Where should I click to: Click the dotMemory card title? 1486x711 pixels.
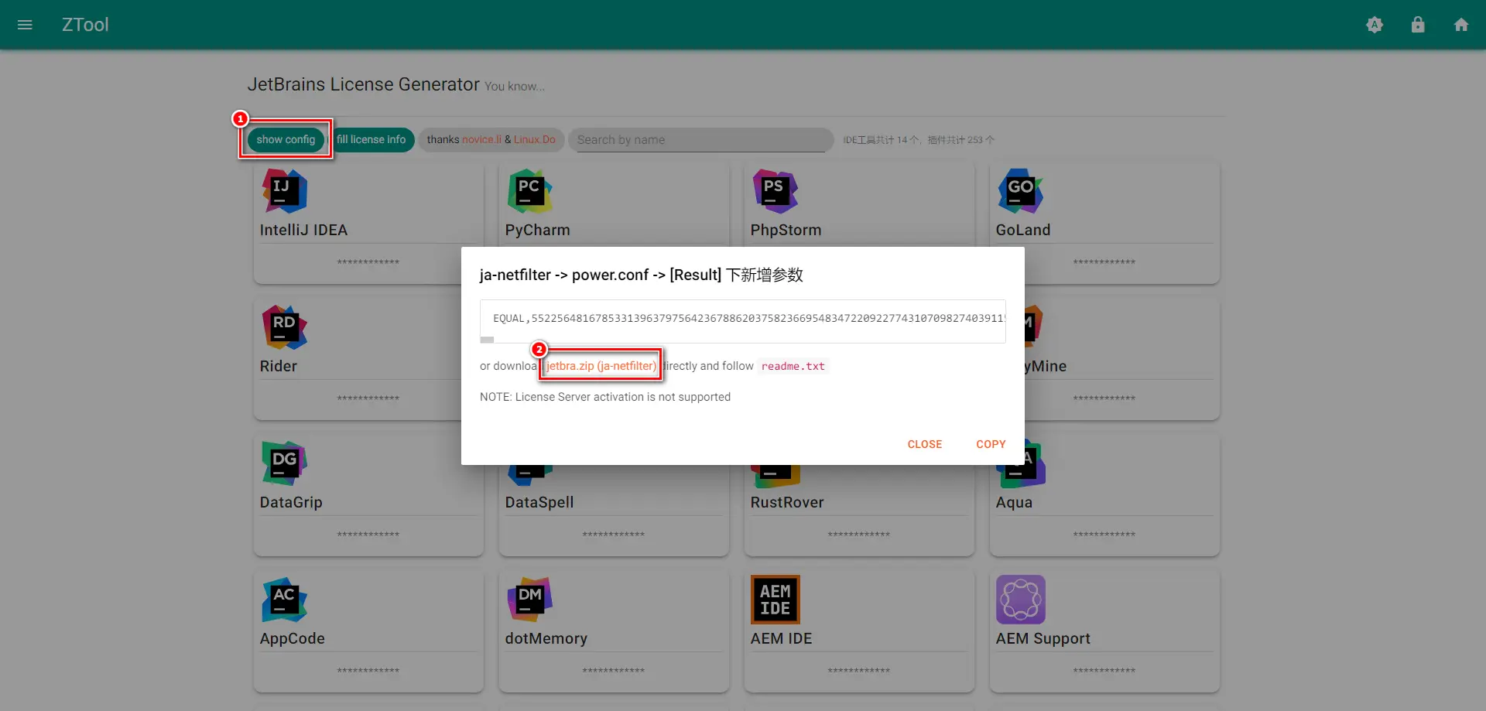[546, 638]
